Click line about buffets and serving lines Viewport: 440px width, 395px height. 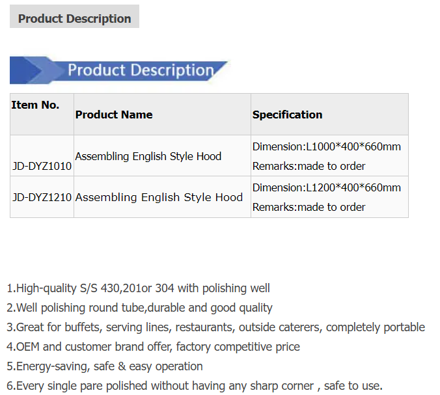tap(216, 327)
